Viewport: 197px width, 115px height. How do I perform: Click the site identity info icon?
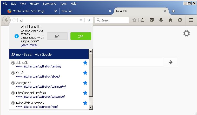point(14,20)
